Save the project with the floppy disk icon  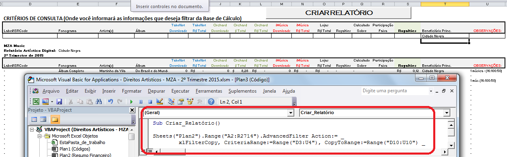(x=59, y=102)
